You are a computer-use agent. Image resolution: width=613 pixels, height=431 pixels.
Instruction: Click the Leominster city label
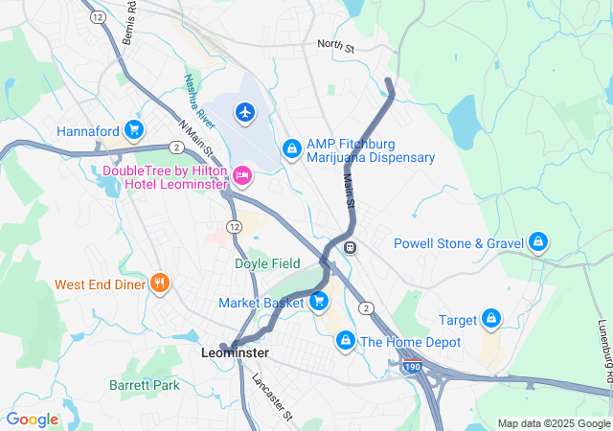(x=235, y=352)
